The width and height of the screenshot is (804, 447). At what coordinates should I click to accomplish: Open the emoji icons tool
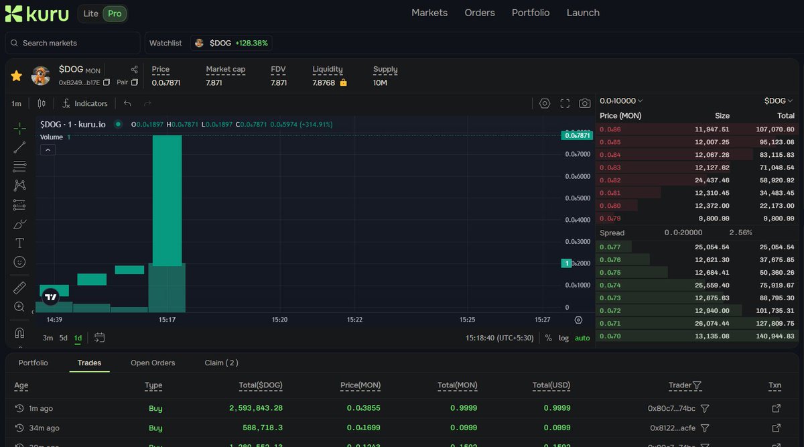19,262
